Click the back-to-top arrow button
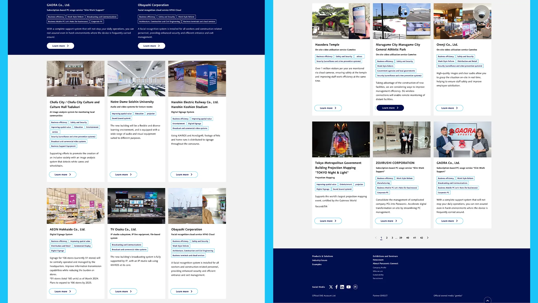Screen dimensions: 538x303 (488, 300)
